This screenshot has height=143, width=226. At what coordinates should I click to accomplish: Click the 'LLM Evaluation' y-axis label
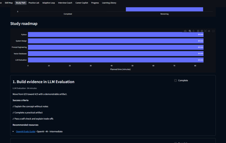[21, 60]
